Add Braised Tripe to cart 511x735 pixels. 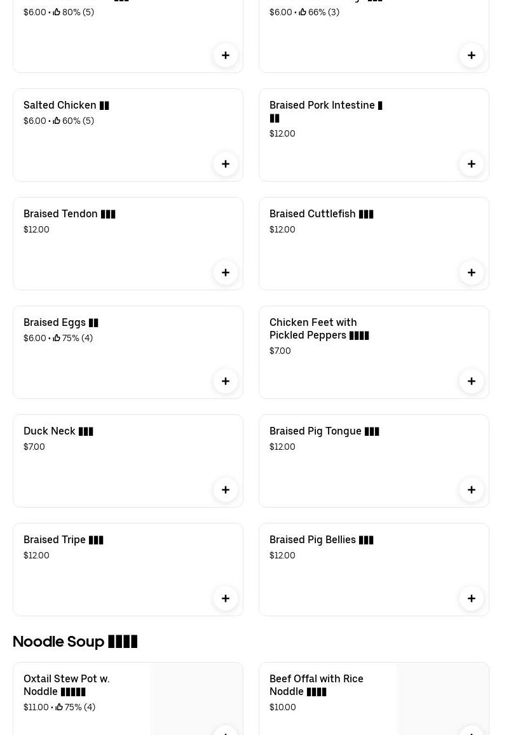click(226, 598)
